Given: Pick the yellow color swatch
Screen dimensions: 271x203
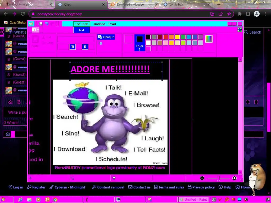Looking at the screenshot, I should click(x=177, y=37).
